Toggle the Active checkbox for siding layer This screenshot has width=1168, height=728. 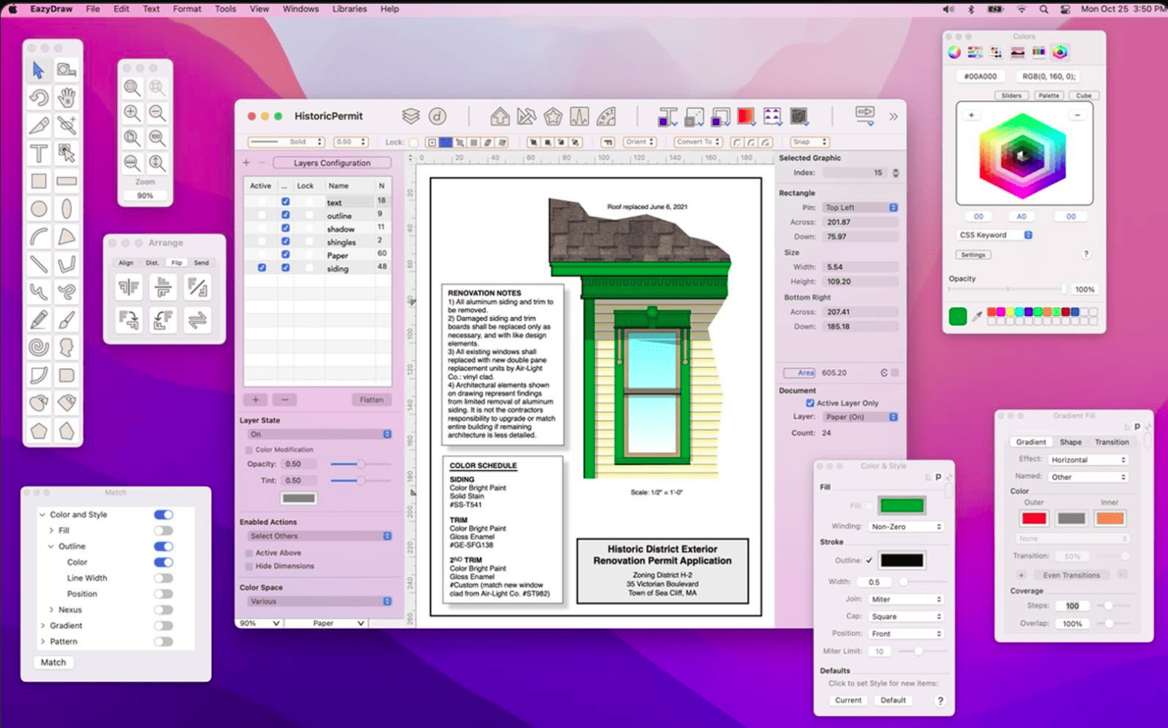click(x=261, y=268)
